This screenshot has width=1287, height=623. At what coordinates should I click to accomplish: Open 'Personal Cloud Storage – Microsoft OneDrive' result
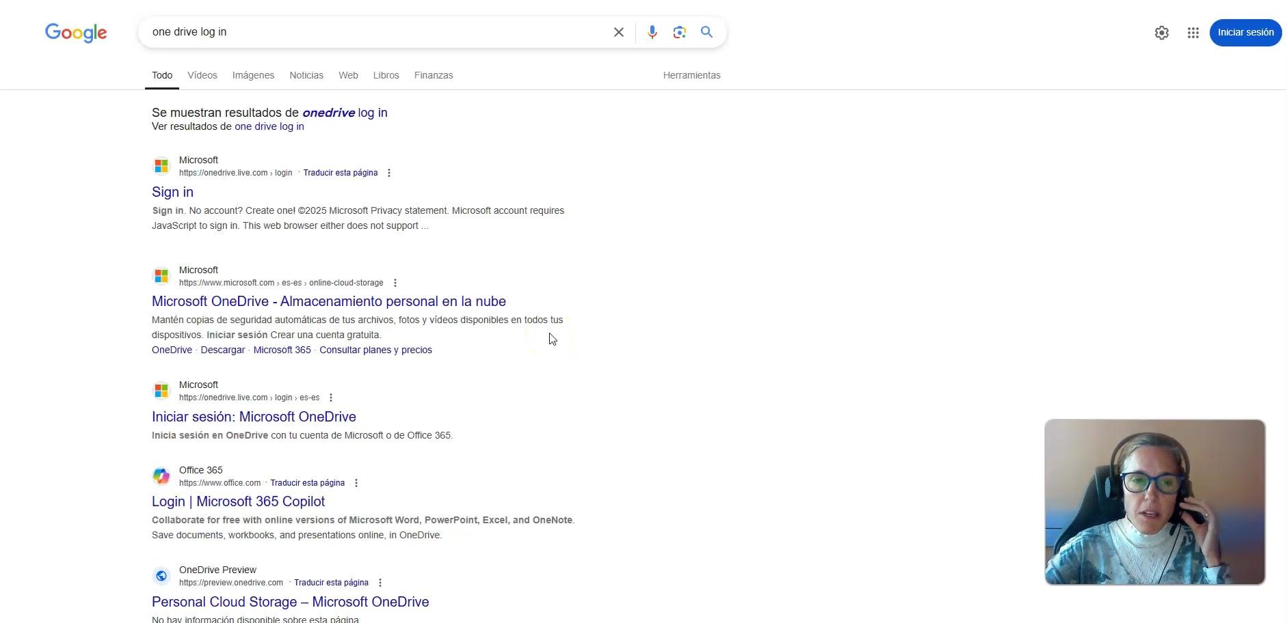point(291,602)
